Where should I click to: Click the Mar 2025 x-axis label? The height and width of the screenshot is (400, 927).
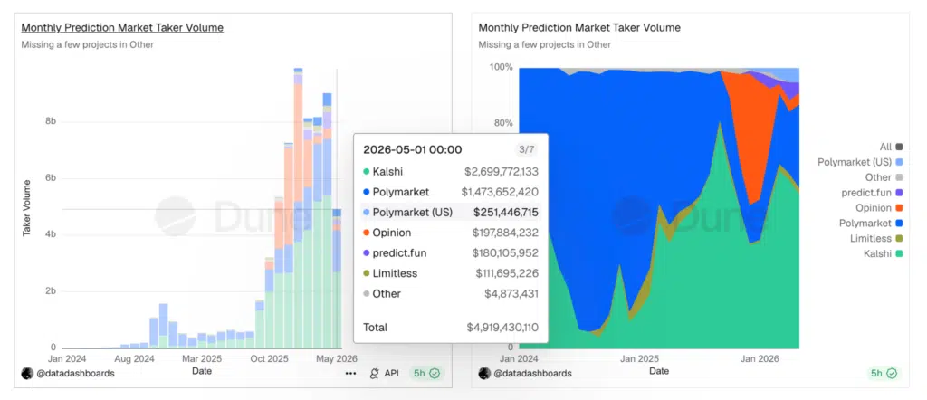(202, 359)
